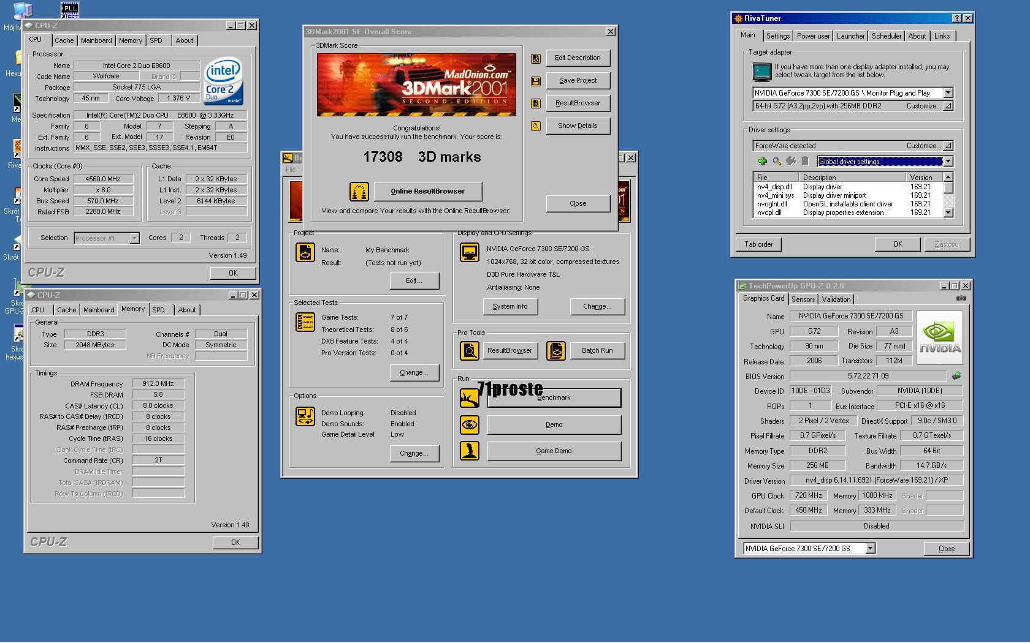Viewport: 1030px width, 643px height.
Task: Click the 3DMark2001 banner image in score dialog
Action: (x=416, y=85)
